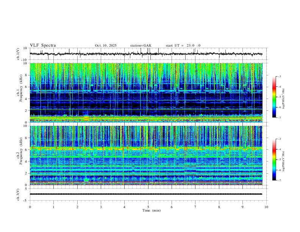Click the "VLF Spectra" title text
Image resolution: width=300 pixels, height=232 pixels.
[43, 45]
